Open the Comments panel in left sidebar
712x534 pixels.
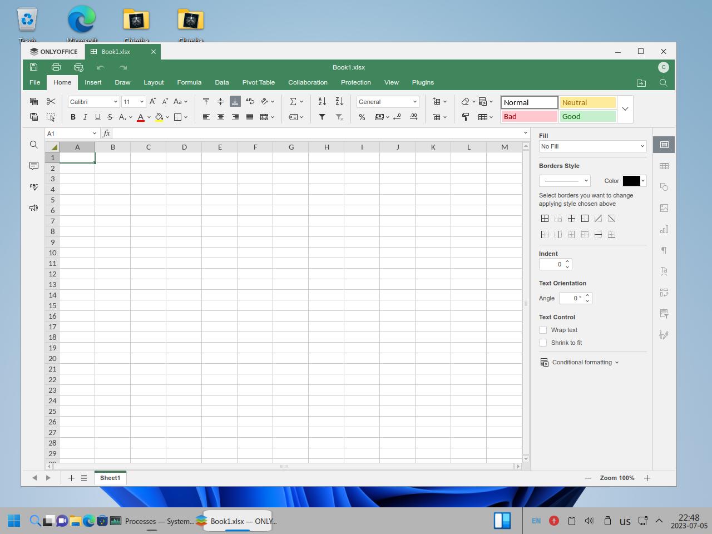tap(34, 166)
